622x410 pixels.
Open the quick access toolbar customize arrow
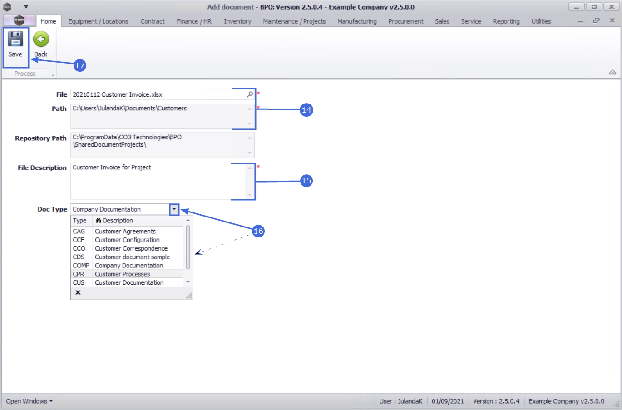pos(26,7)
